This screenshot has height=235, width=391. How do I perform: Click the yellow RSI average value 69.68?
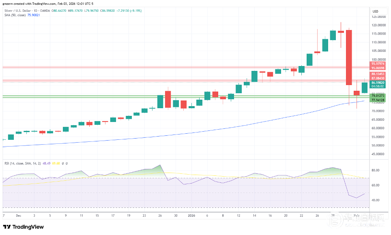(56, 163)
